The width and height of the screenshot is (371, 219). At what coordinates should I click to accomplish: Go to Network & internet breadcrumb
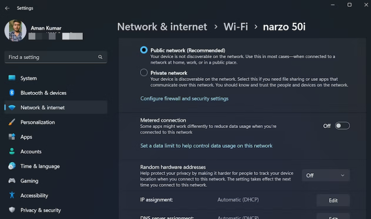pyautogui.click(x=162, y=27)
